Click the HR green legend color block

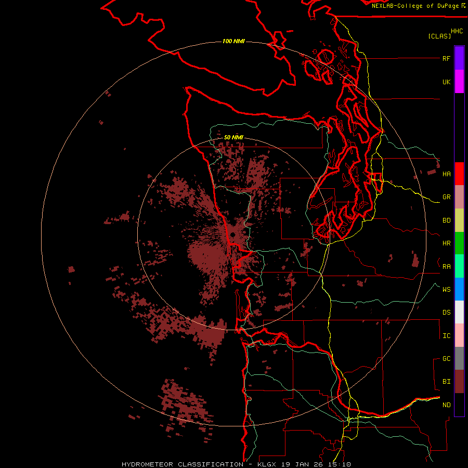(459, 243)
